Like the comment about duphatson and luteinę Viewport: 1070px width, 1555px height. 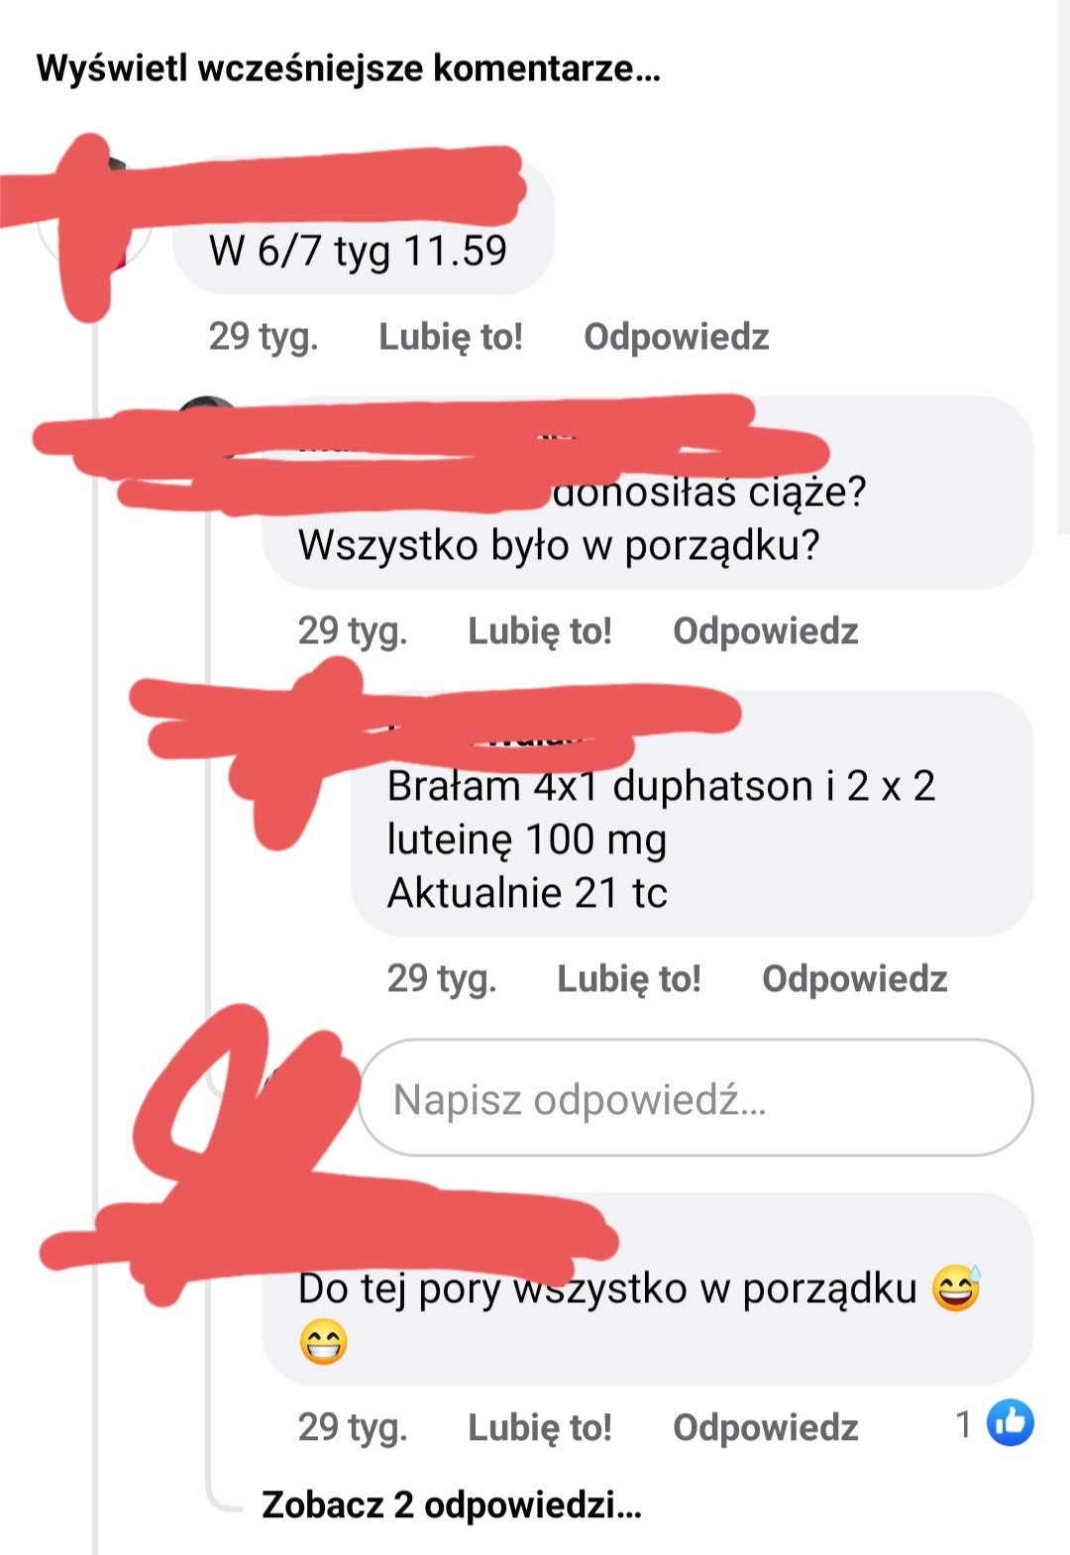(628, 979)
